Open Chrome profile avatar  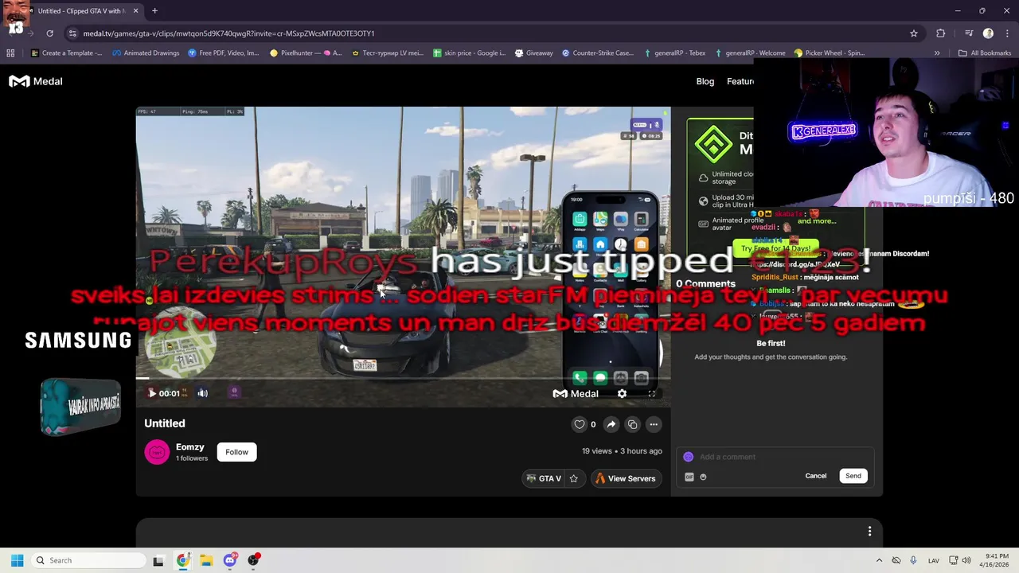(x=988, y=33)
